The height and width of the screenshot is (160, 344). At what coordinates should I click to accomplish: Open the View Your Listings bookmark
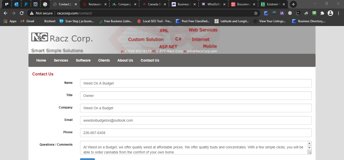pyautogui.click(x=270, y=21)
